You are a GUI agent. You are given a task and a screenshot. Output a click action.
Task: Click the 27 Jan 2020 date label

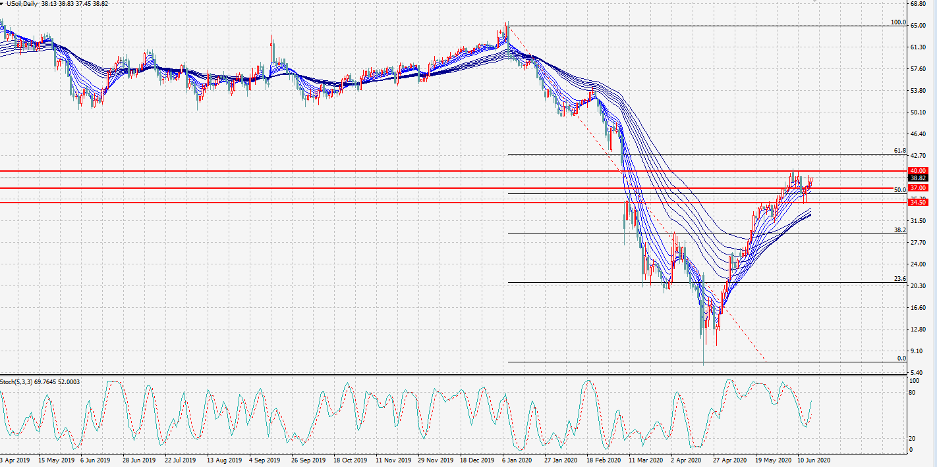click(x=561, y=460)
